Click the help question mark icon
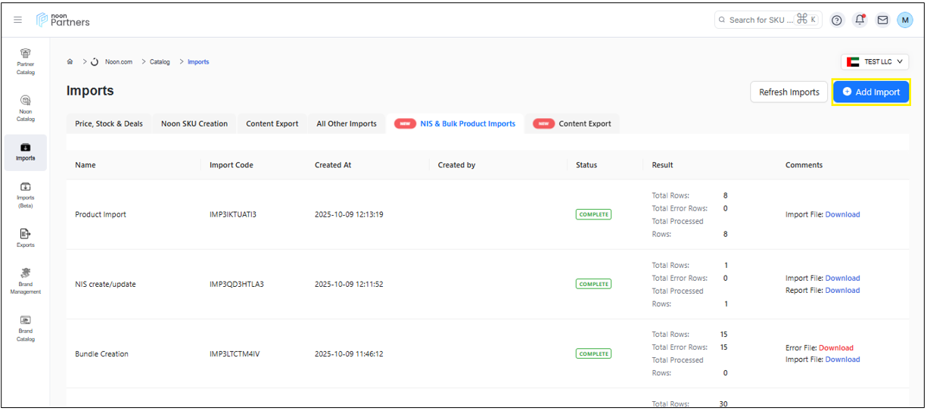Image resolution: width=927 pixels, height=411 pixels. coord(837,20)
